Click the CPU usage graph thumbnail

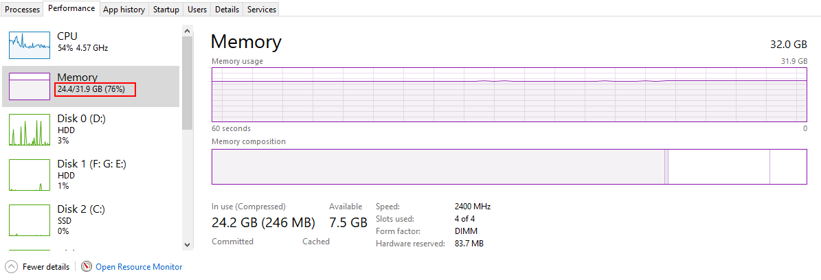pyautogui.click(x=30, y=45)
